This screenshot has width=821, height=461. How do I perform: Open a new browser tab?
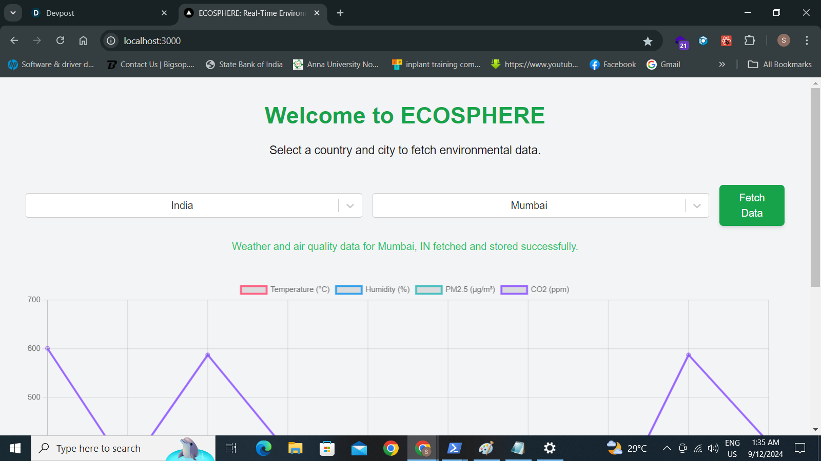pos(340,13)
